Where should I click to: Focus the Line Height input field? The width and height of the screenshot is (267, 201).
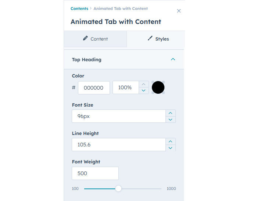point(118,145)
